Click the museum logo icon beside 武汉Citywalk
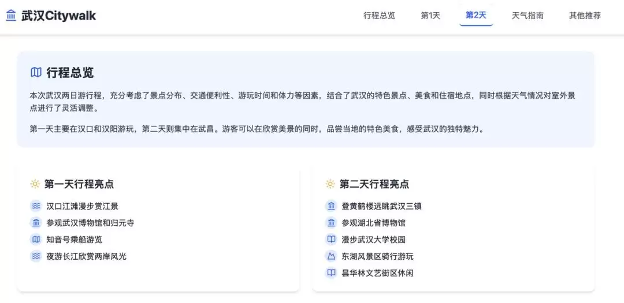624x303 pixels. 12,16
